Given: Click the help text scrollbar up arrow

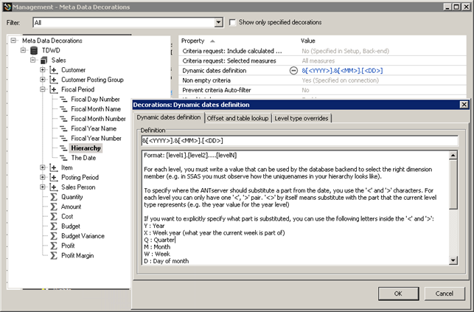Looking at the screenshot, I should pos(453,156).
